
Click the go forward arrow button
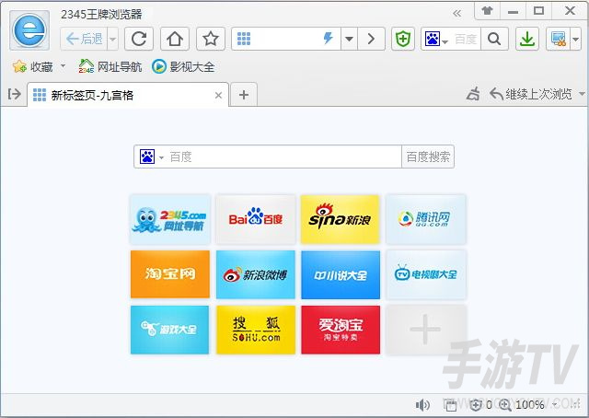(x=371, y=39)
